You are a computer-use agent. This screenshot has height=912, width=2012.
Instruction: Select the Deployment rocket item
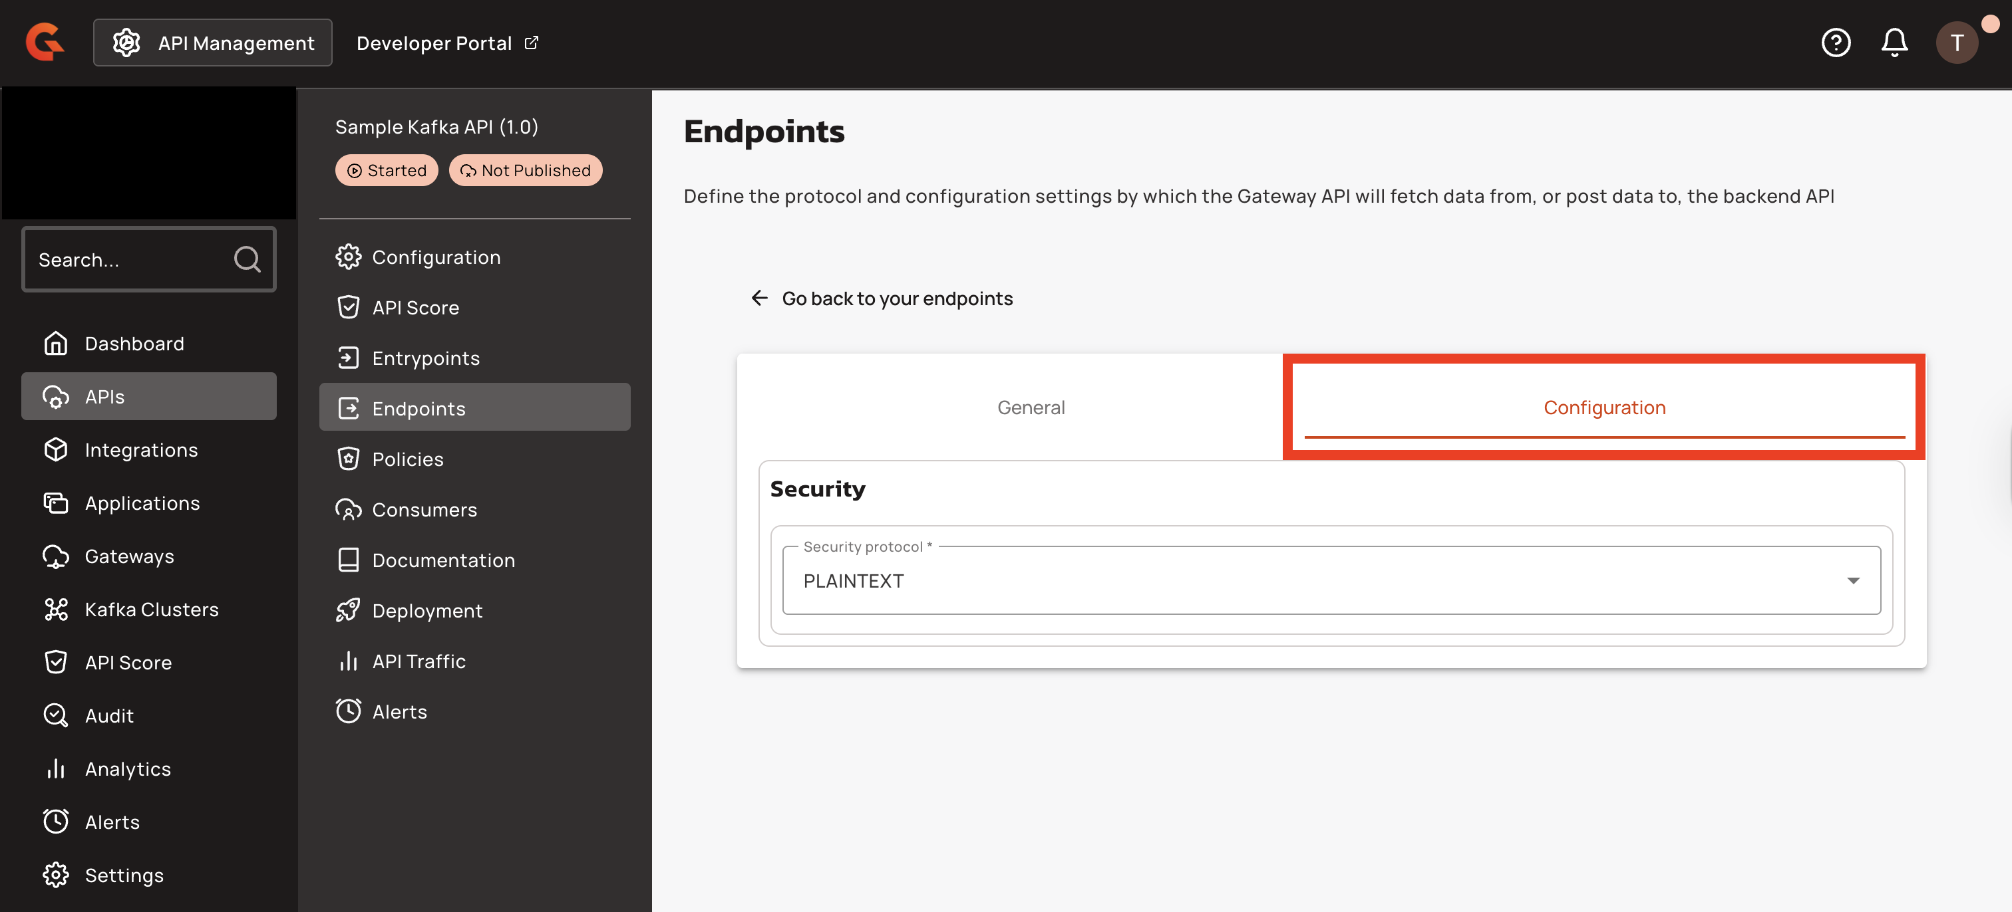click(x=426, y=611)
